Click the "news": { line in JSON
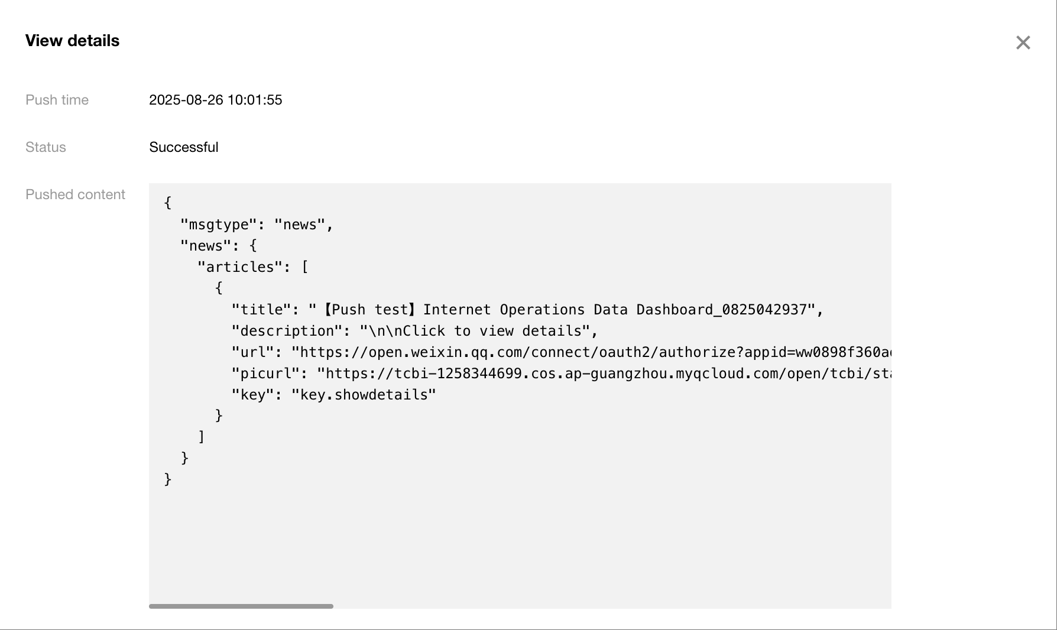 [x=218, y=246]
